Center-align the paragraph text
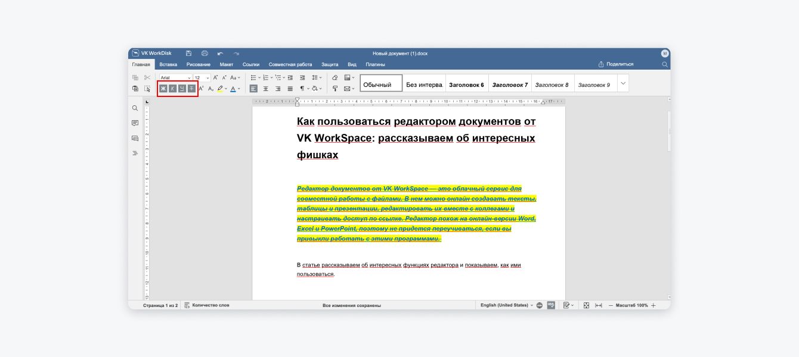Image resolution: width=799 pixels, height=357 pixels. point(266,89)
